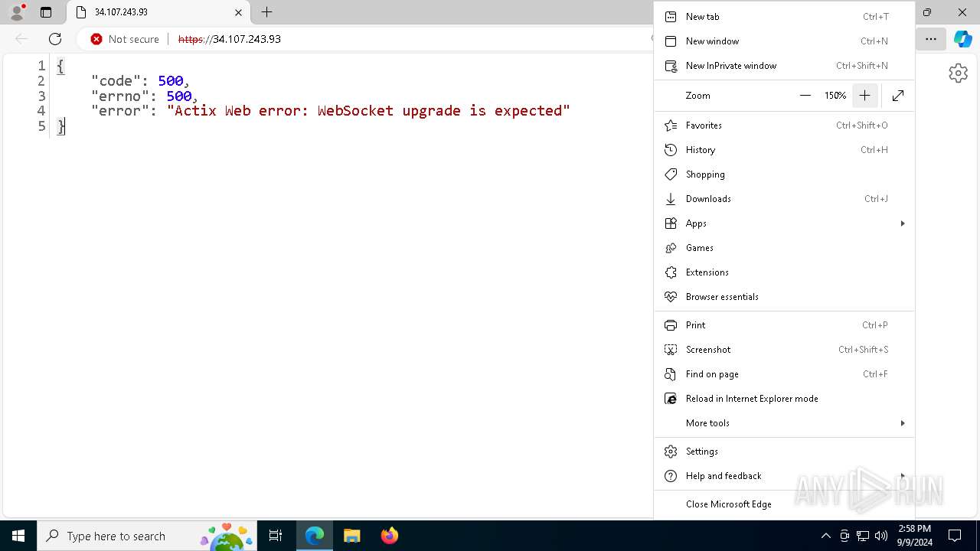This screenshot has height=551, width=980.
Task: Click the network tray icon
Action: pyautogui.click(x=863, y=536)
